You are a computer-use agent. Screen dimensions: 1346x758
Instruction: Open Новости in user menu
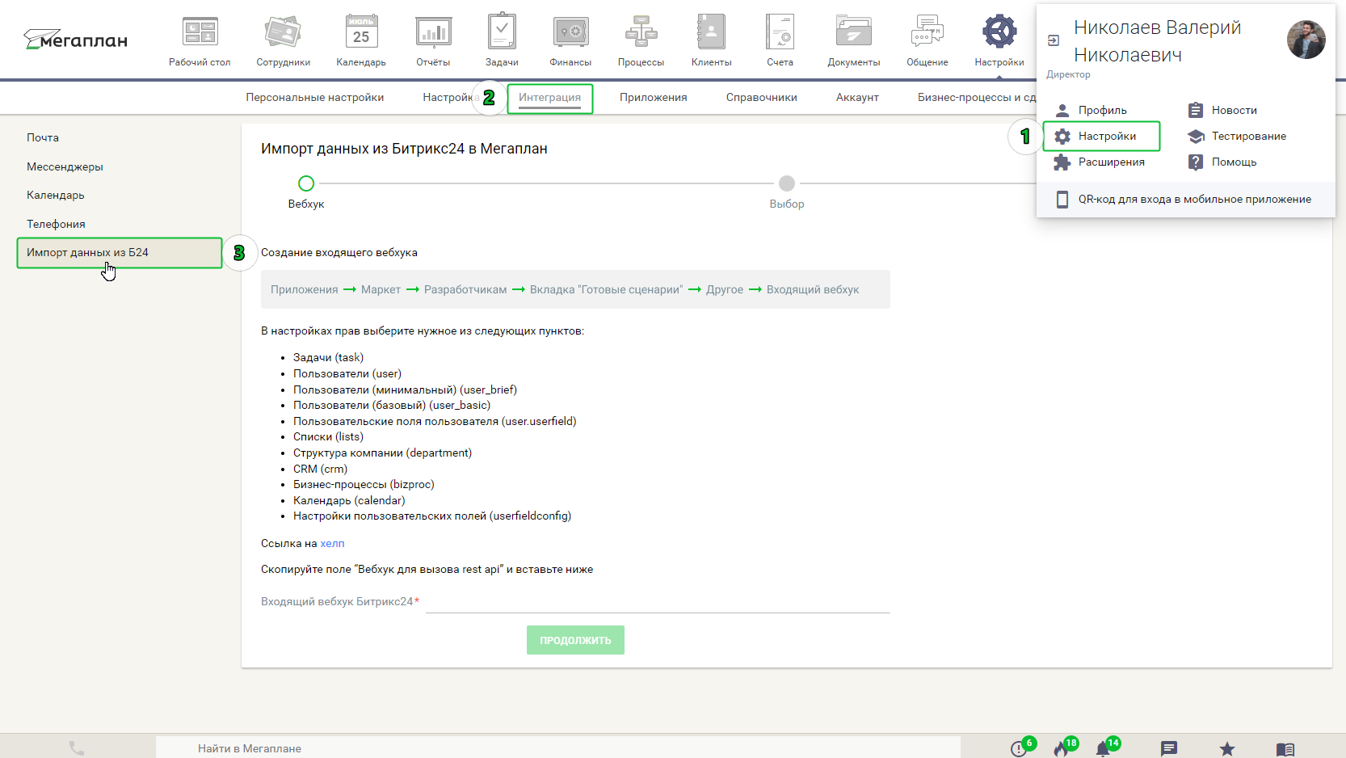click(x=1222, y=110)
